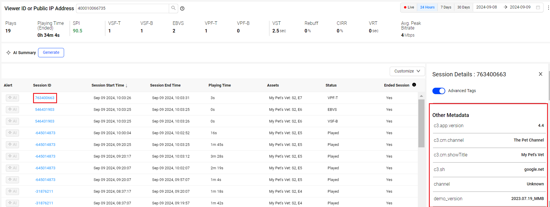This screenshot has height=207, width=550.
Task: Click the Ended Session info icon
Action: pos(414,85)
